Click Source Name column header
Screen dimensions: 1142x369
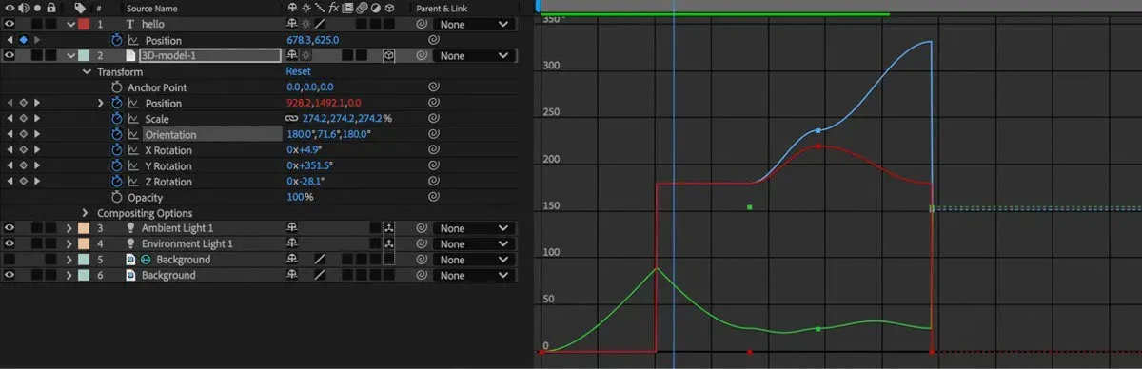click(153, 8)
